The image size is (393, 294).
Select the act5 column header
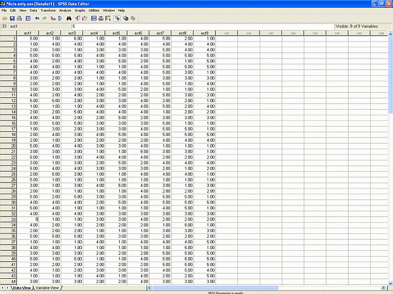coord(116,33)
